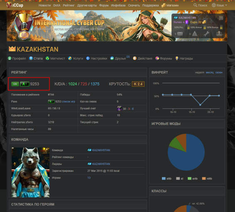Open the DotA menu item
Viewport: 235px width, 212px height.
pos(57,5)
